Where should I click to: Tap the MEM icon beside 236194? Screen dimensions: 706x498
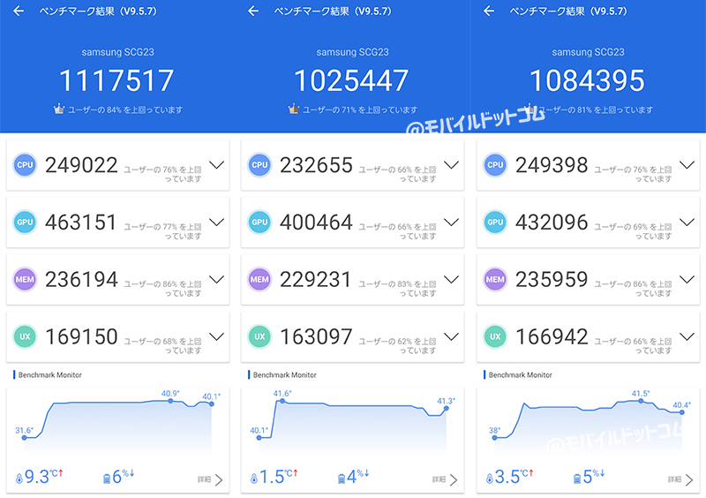pos(25,279)
